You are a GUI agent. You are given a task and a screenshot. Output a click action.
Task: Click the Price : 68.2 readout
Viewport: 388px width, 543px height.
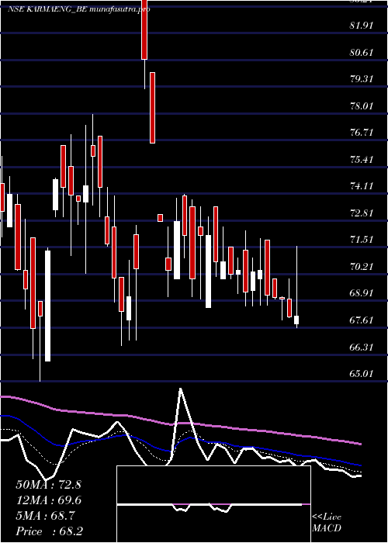[x=49, y=531]
